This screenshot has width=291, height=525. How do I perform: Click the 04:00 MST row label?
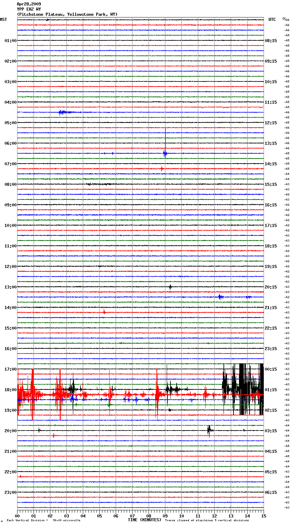10,102
